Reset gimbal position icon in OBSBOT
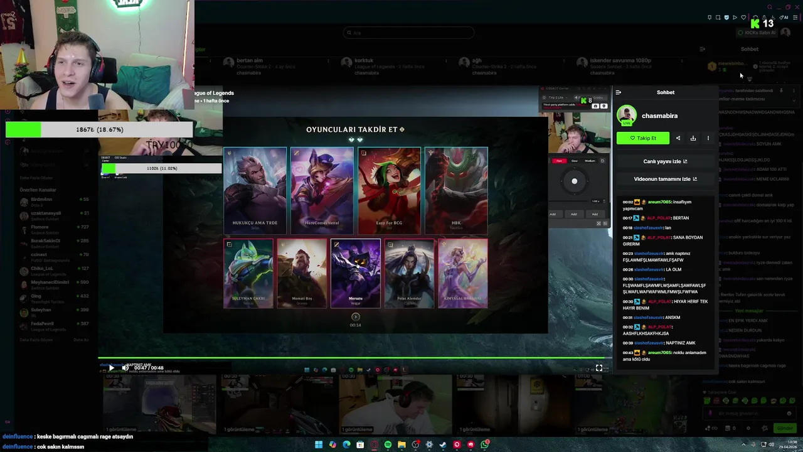This screenshot has height=452, width=803. [x=602, y=161]
